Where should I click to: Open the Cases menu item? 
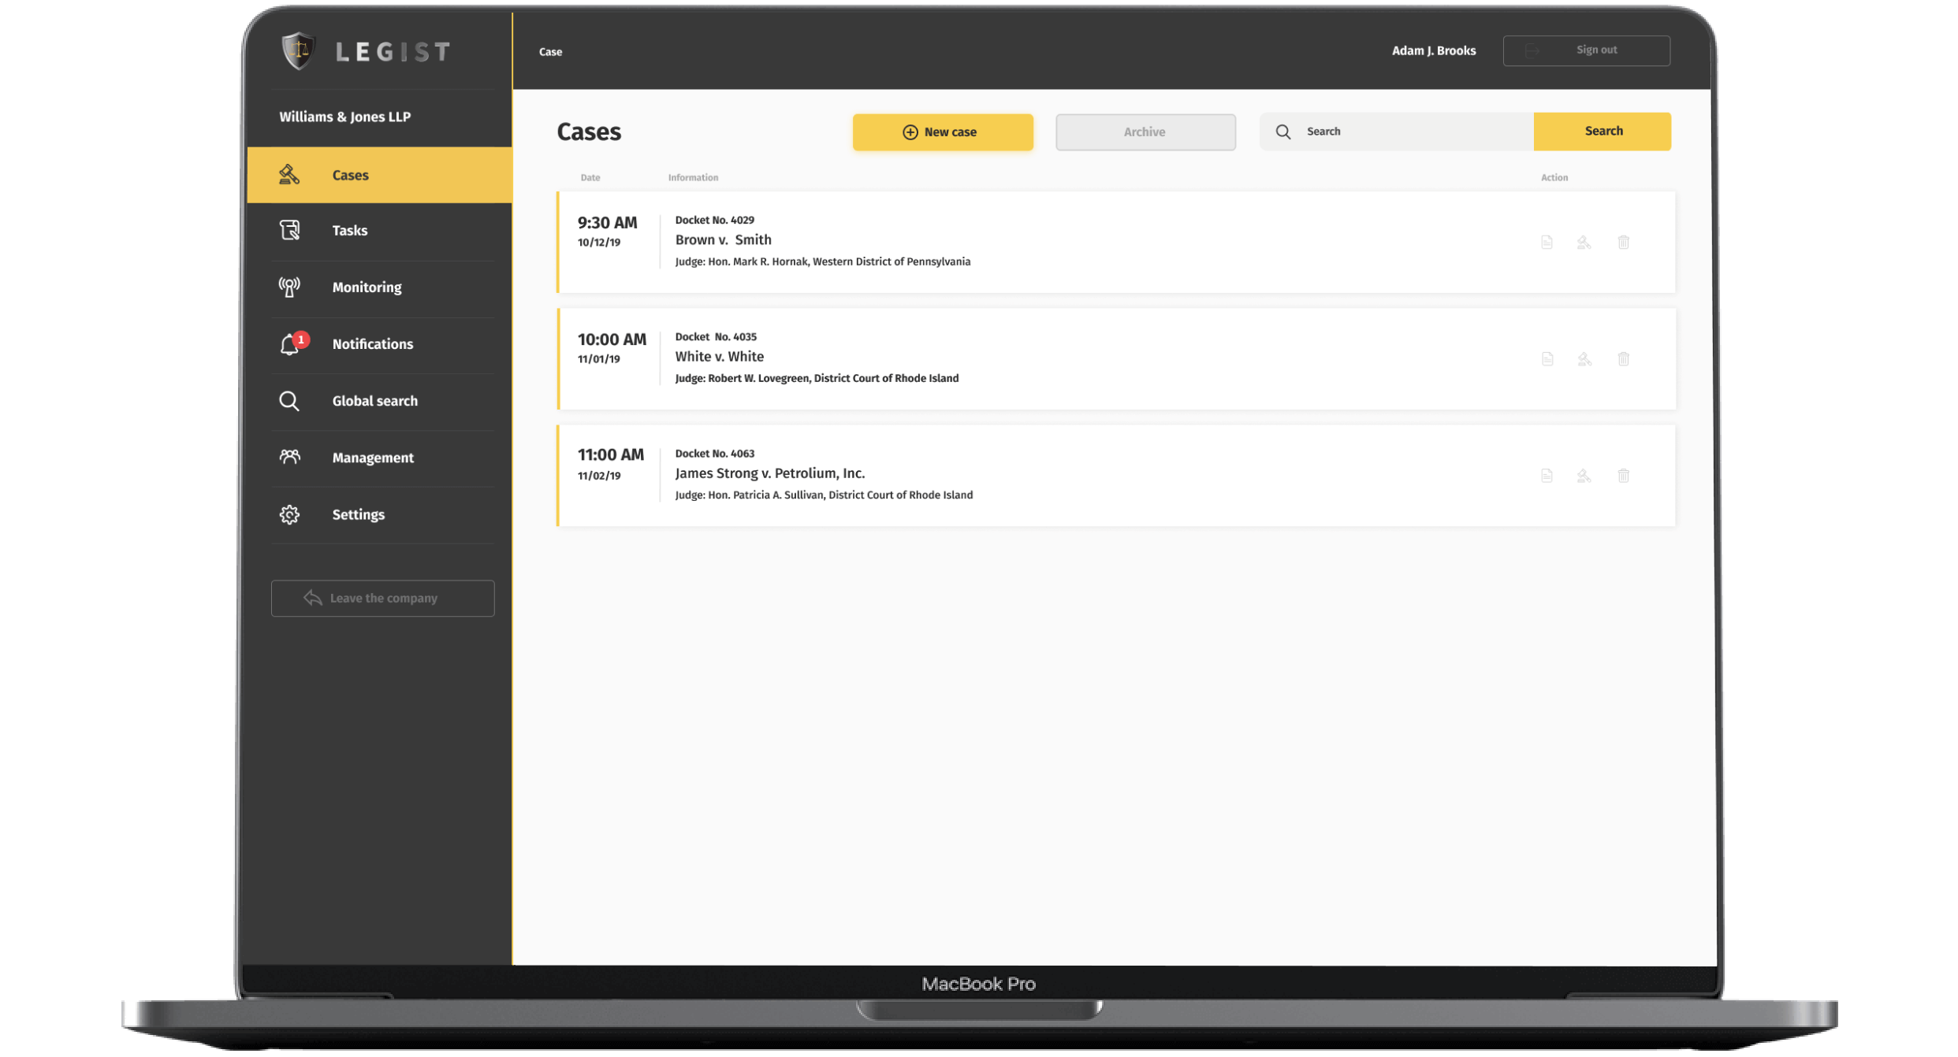(379, 175)
